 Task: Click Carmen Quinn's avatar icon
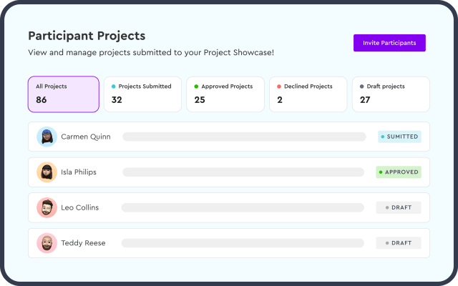[x=47, y=137]
